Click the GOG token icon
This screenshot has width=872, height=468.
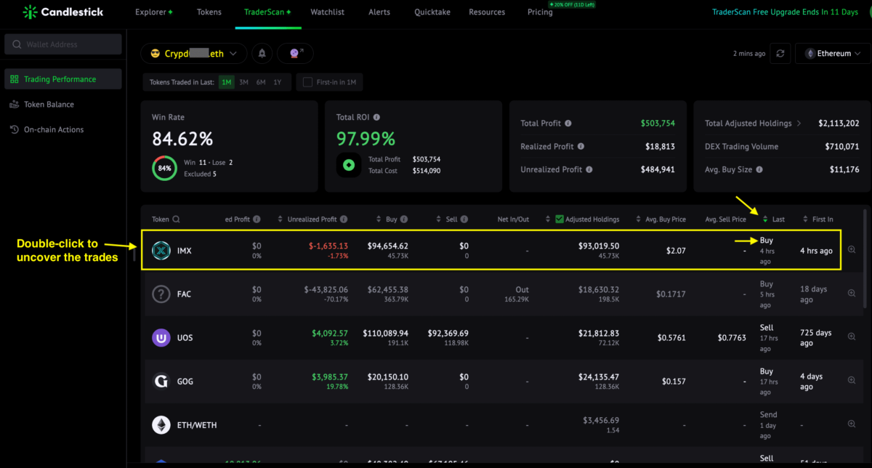pos(161,382)
